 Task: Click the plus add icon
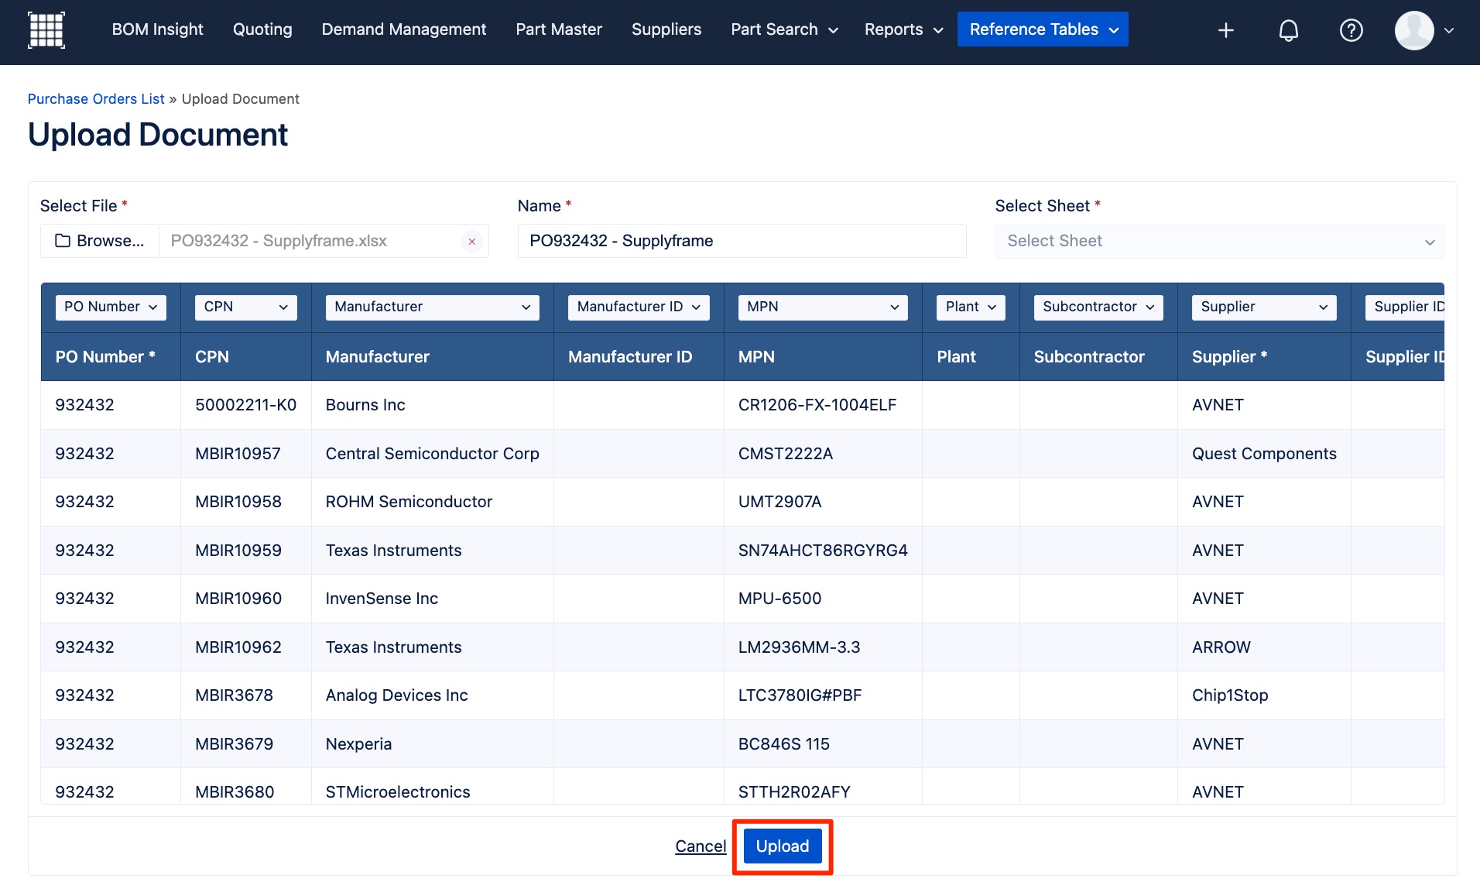[1225, 30]
